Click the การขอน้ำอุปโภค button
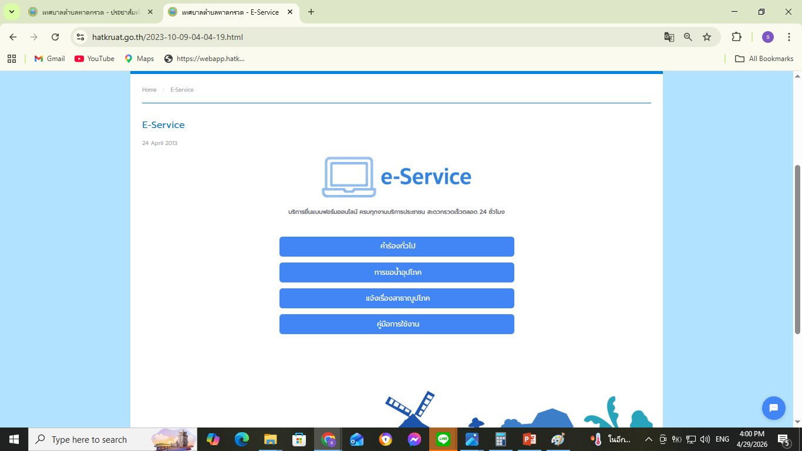This screenshot has width=802, height=451. 397,272
